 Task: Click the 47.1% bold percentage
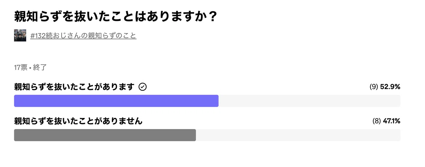(392, 121)
